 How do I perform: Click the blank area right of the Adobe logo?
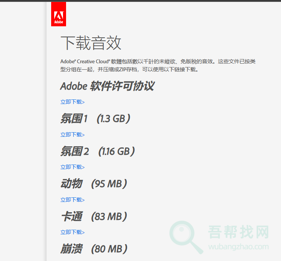pos(172,14)
